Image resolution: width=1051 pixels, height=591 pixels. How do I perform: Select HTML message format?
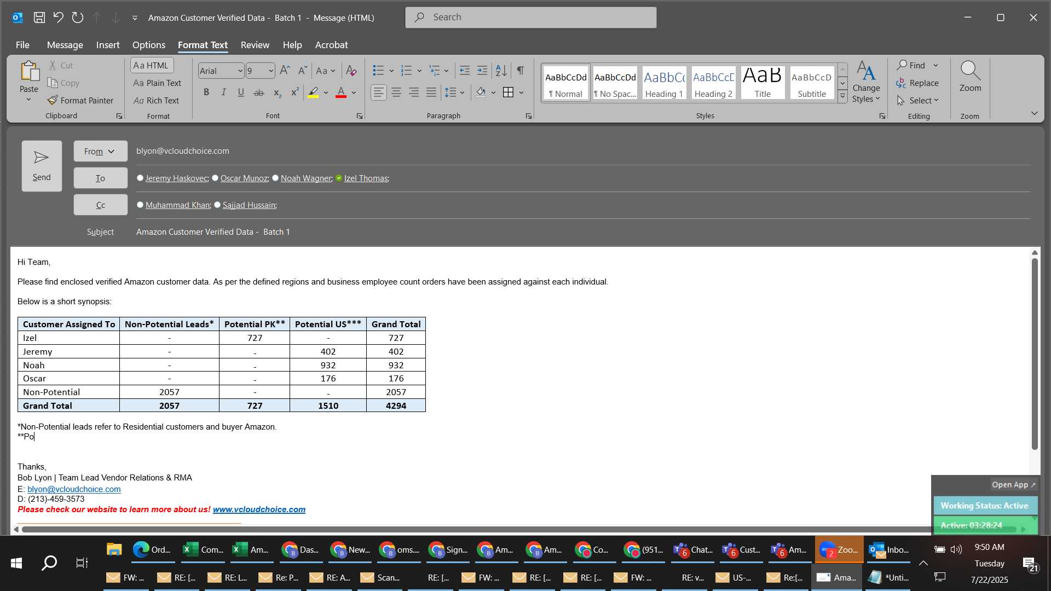click(152, 65)
